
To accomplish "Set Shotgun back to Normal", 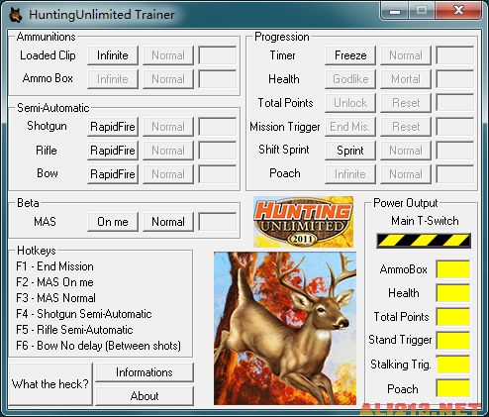I will pyautogui.click(x=168, y=127).
